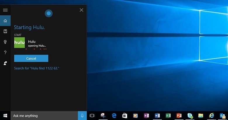Activate the Cortana microphone button
The image size is (228, 120).
(x=82, y=116)
